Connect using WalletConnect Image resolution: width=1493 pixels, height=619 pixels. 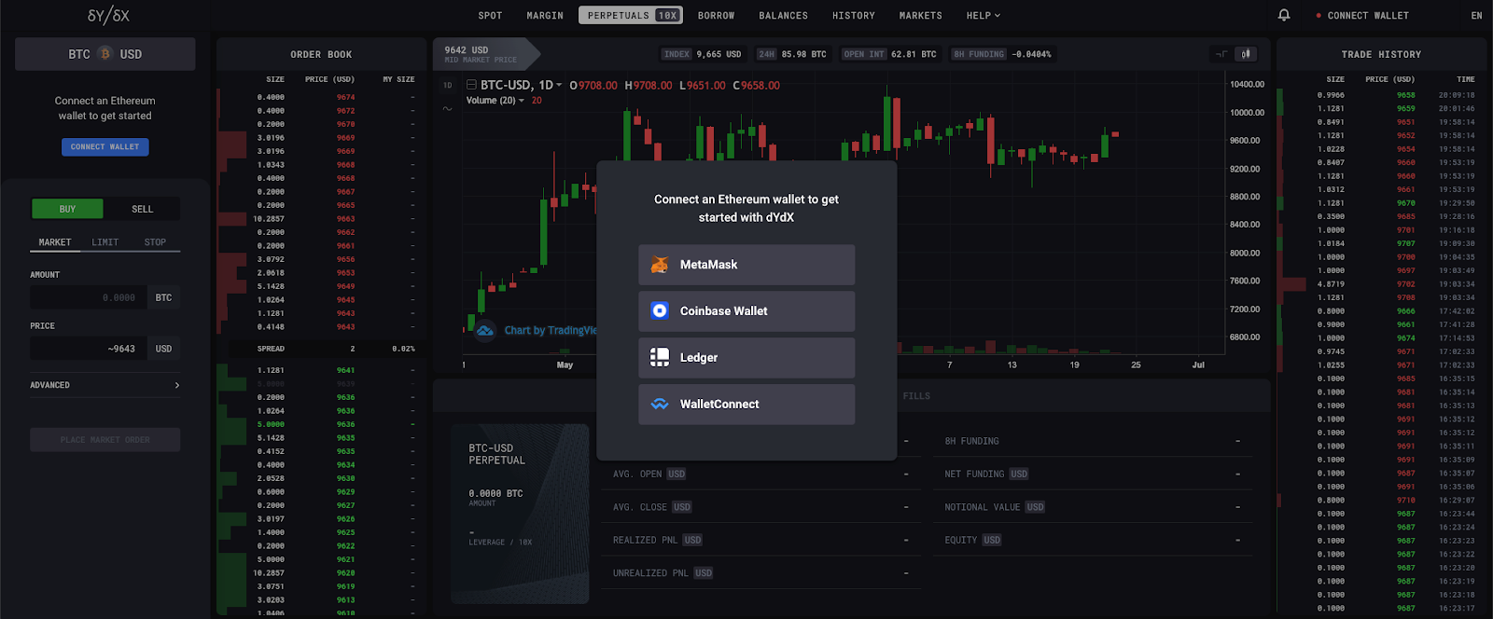point(746,405)
